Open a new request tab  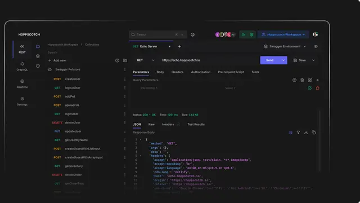pyautogui.click(x=179, y=46)
